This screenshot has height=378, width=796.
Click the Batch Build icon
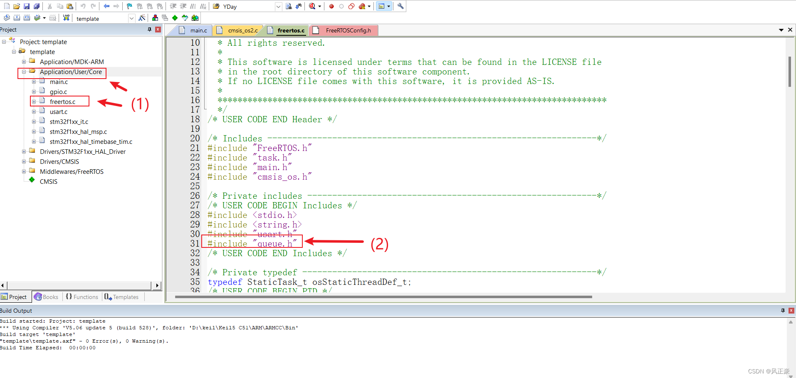pos(37,18)
